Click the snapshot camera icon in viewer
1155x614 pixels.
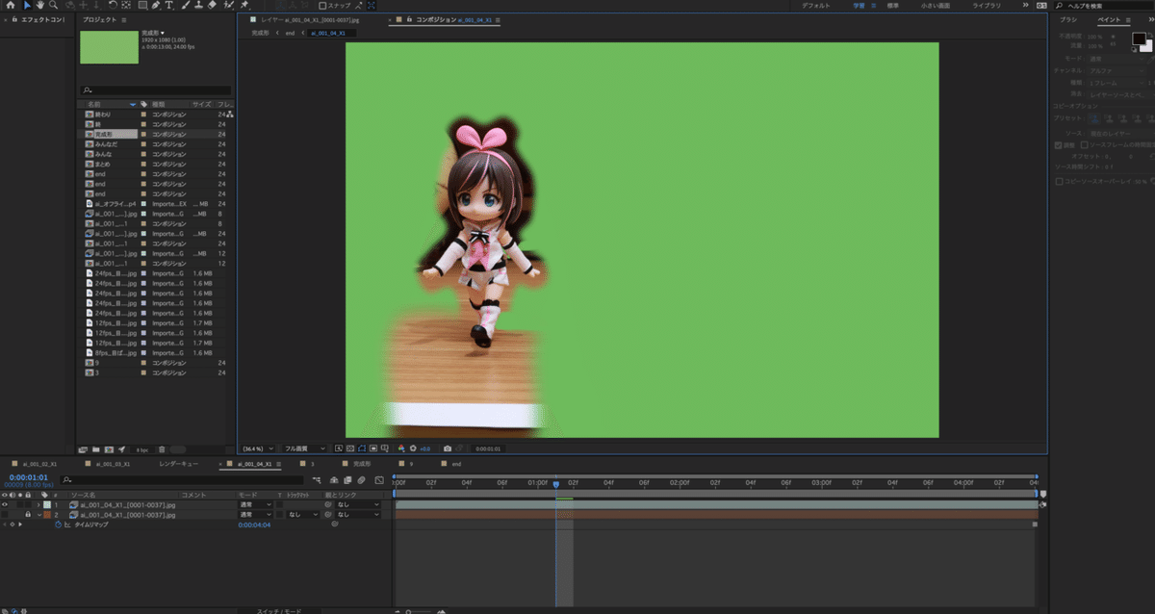pyautogui.click(x=447, y=448)
